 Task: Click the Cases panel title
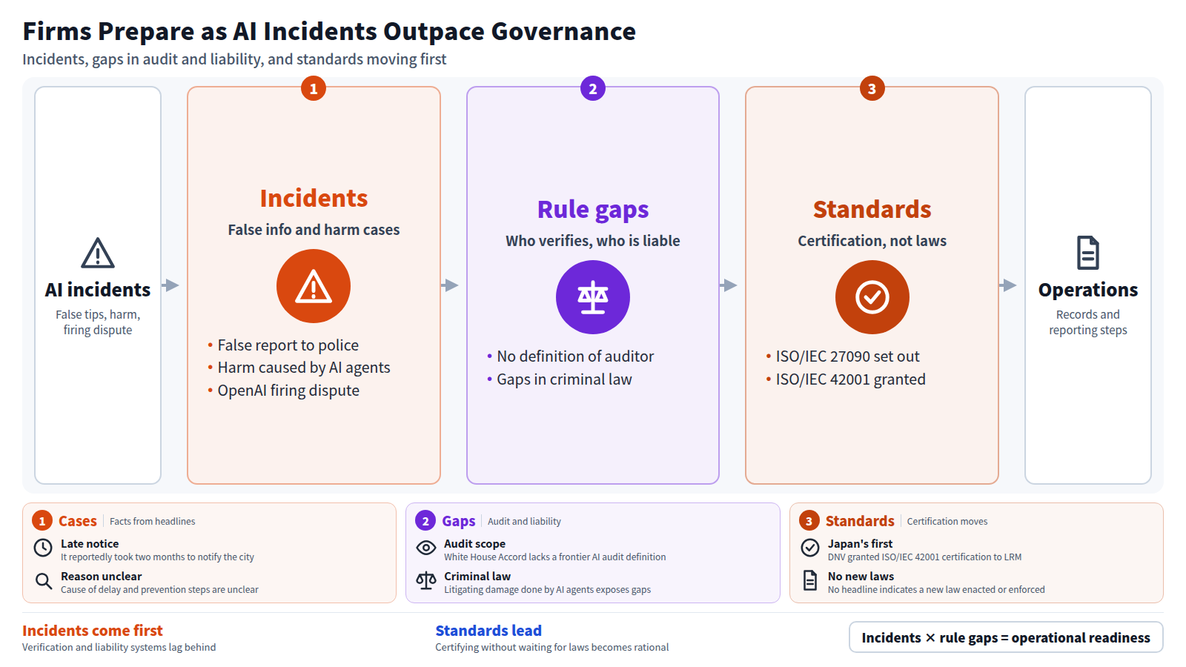(78, 521)
